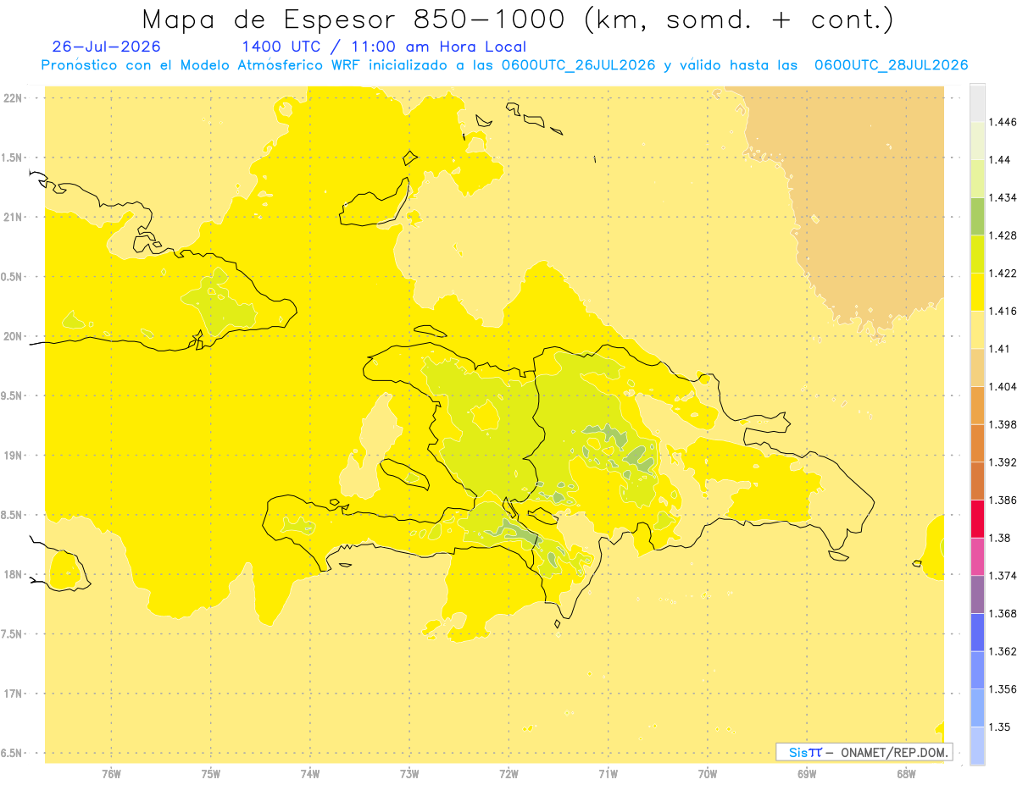Click the '20N' latitude label
This screenshot has width=1017, height=785.
(x=14, y=336)
